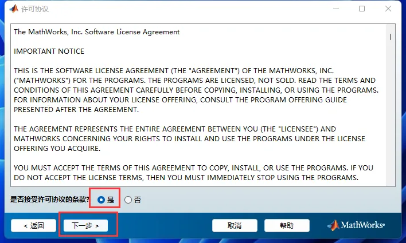The width and height of the screenshot is (406, 243).
Task: Click the window title '许可协议'
Action: coord(35,9)
